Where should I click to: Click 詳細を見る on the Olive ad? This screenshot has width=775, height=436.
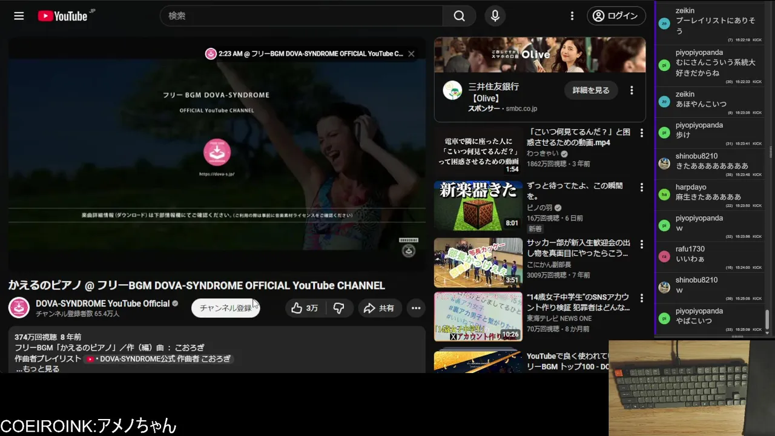pyautogui.click(x=591, y=90)
